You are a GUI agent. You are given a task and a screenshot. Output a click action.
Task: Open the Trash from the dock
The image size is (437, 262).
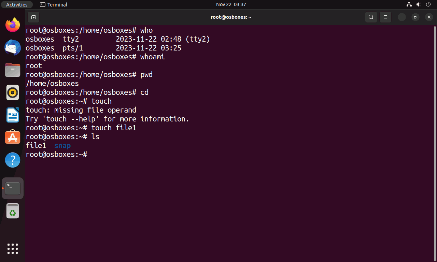[x=13, y=211]
